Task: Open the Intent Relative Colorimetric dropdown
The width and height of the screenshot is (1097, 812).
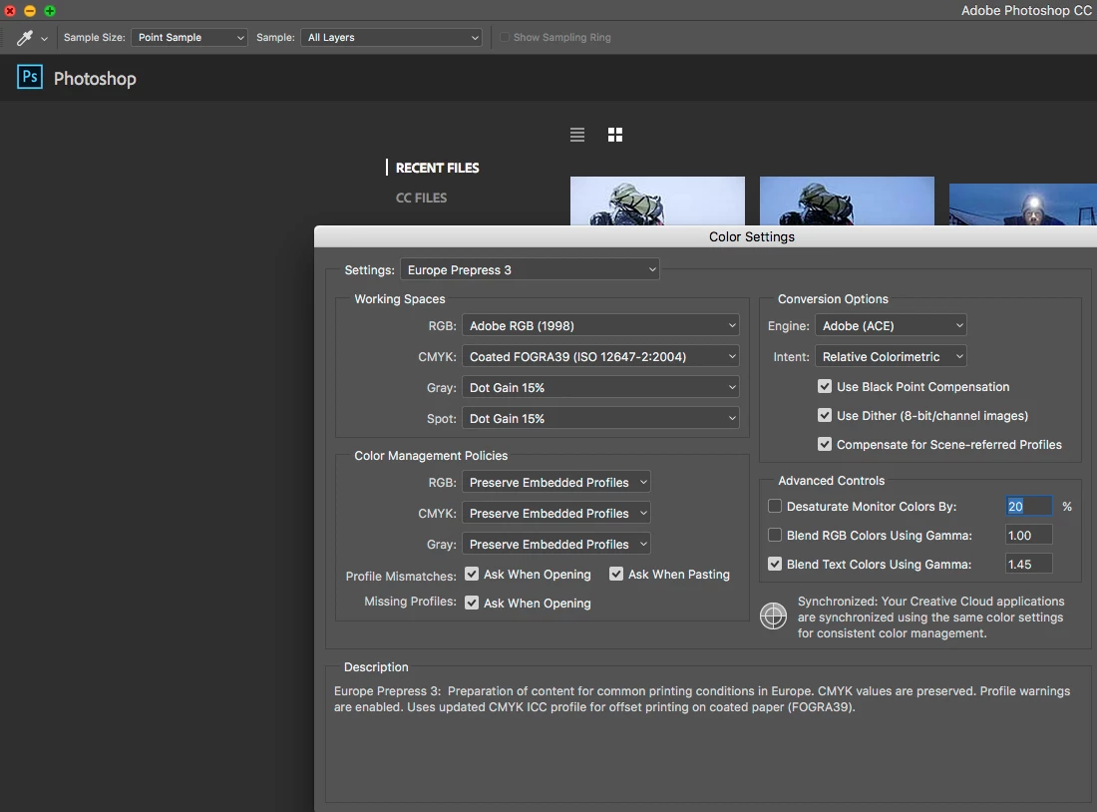Action: click(x=891, y=356)
